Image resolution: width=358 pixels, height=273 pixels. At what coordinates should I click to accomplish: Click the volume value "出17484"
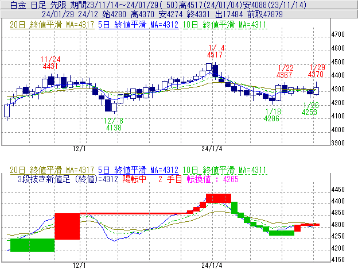click(x=229, y=14)
